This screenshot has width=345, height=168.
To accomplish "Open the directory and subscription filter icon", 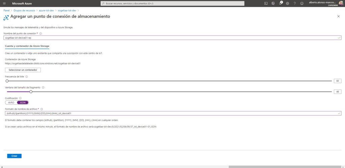I will (x=273, y=3).
